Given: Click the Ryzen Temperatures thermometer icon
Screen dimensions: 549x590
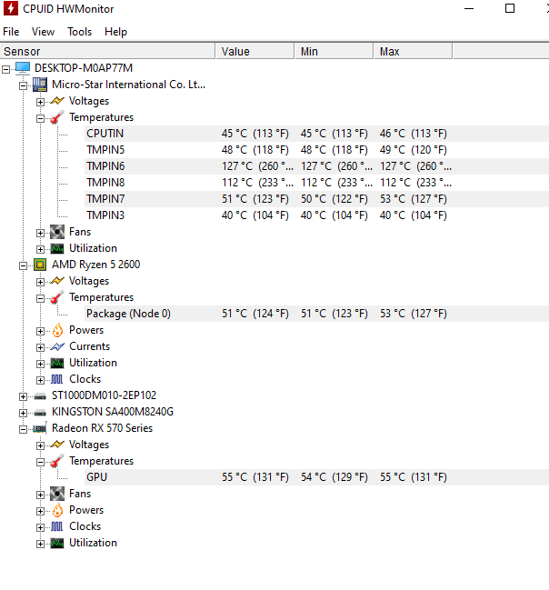Looking at the screenshot, I should [57, 297].
